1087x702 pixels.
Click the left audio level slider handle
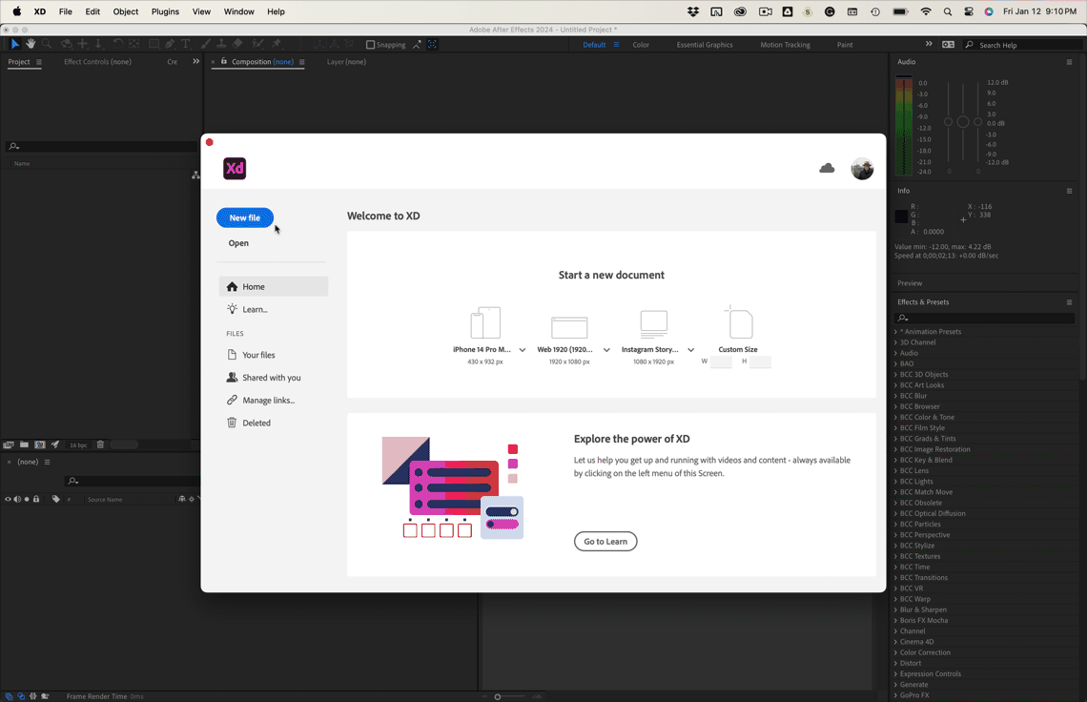coord(948,121)
